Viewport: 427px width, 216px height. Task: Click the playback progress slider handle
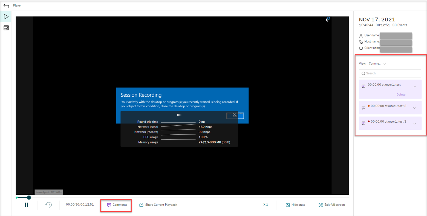pos(29,197)
